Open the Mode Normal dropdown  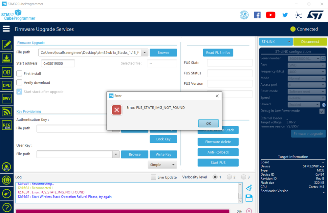[x=306, y=78]
